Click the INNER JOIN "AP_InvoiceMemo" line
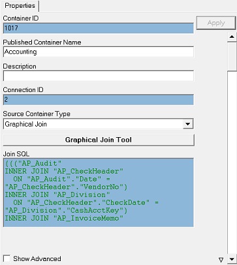Viewport: 237px width, 265px height. tap(64, 218)
